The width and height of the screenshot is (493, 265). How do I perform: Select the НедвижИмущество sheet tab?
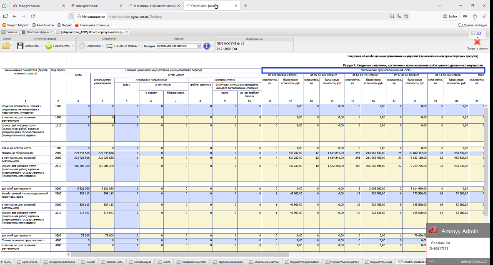point(194,262)
